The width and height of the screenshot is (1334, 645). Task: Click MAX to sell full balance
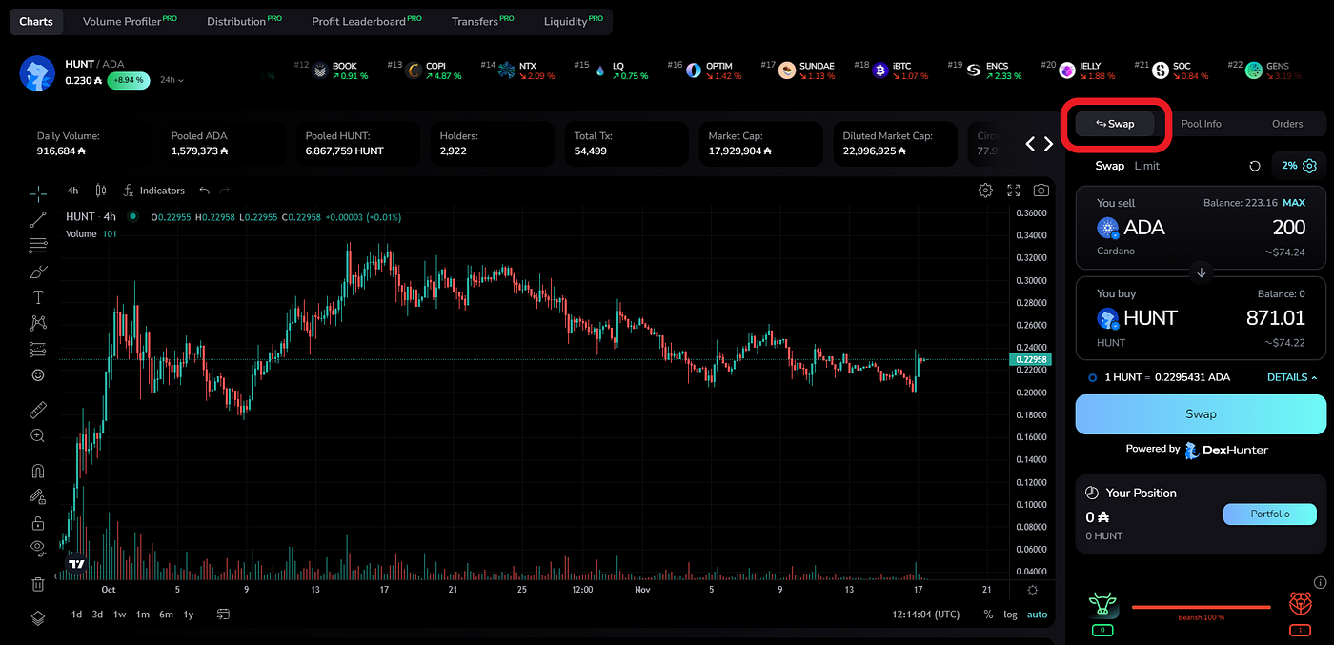tap(1294, 203)
